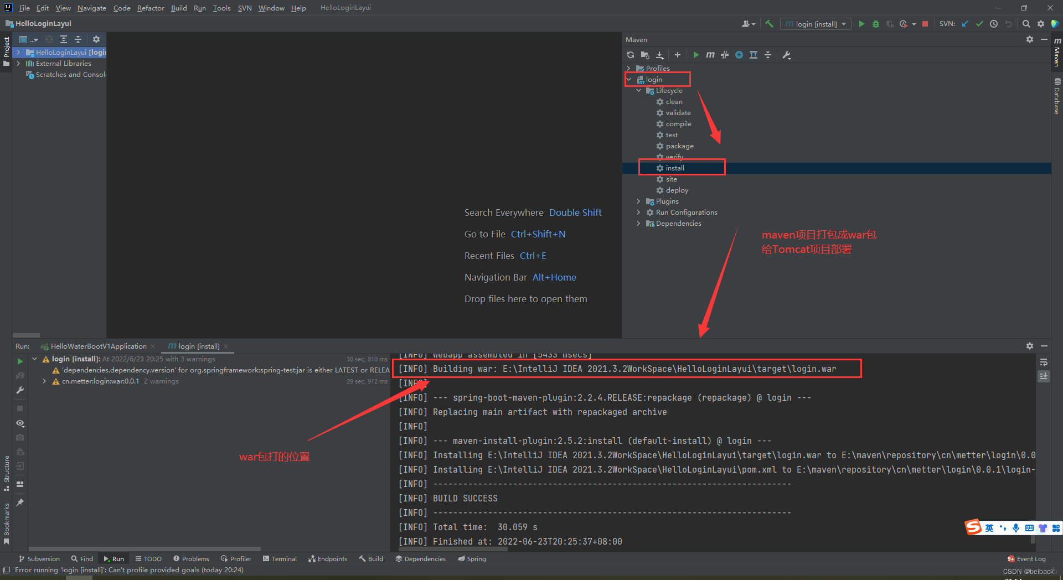
Task: Toggle Maven offline mode lightning icon
Action: coord(739,55)
